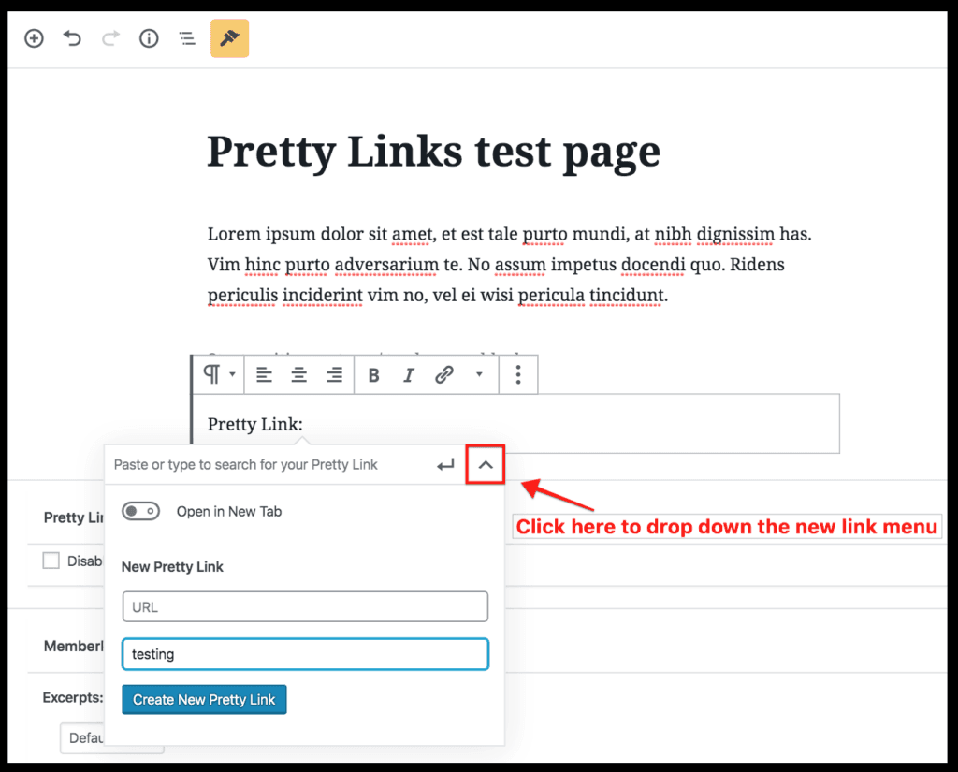Align text left in block toolbar

(265, 375)
